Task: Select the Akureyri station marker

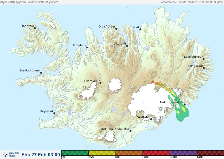Action: click(127, 46)
